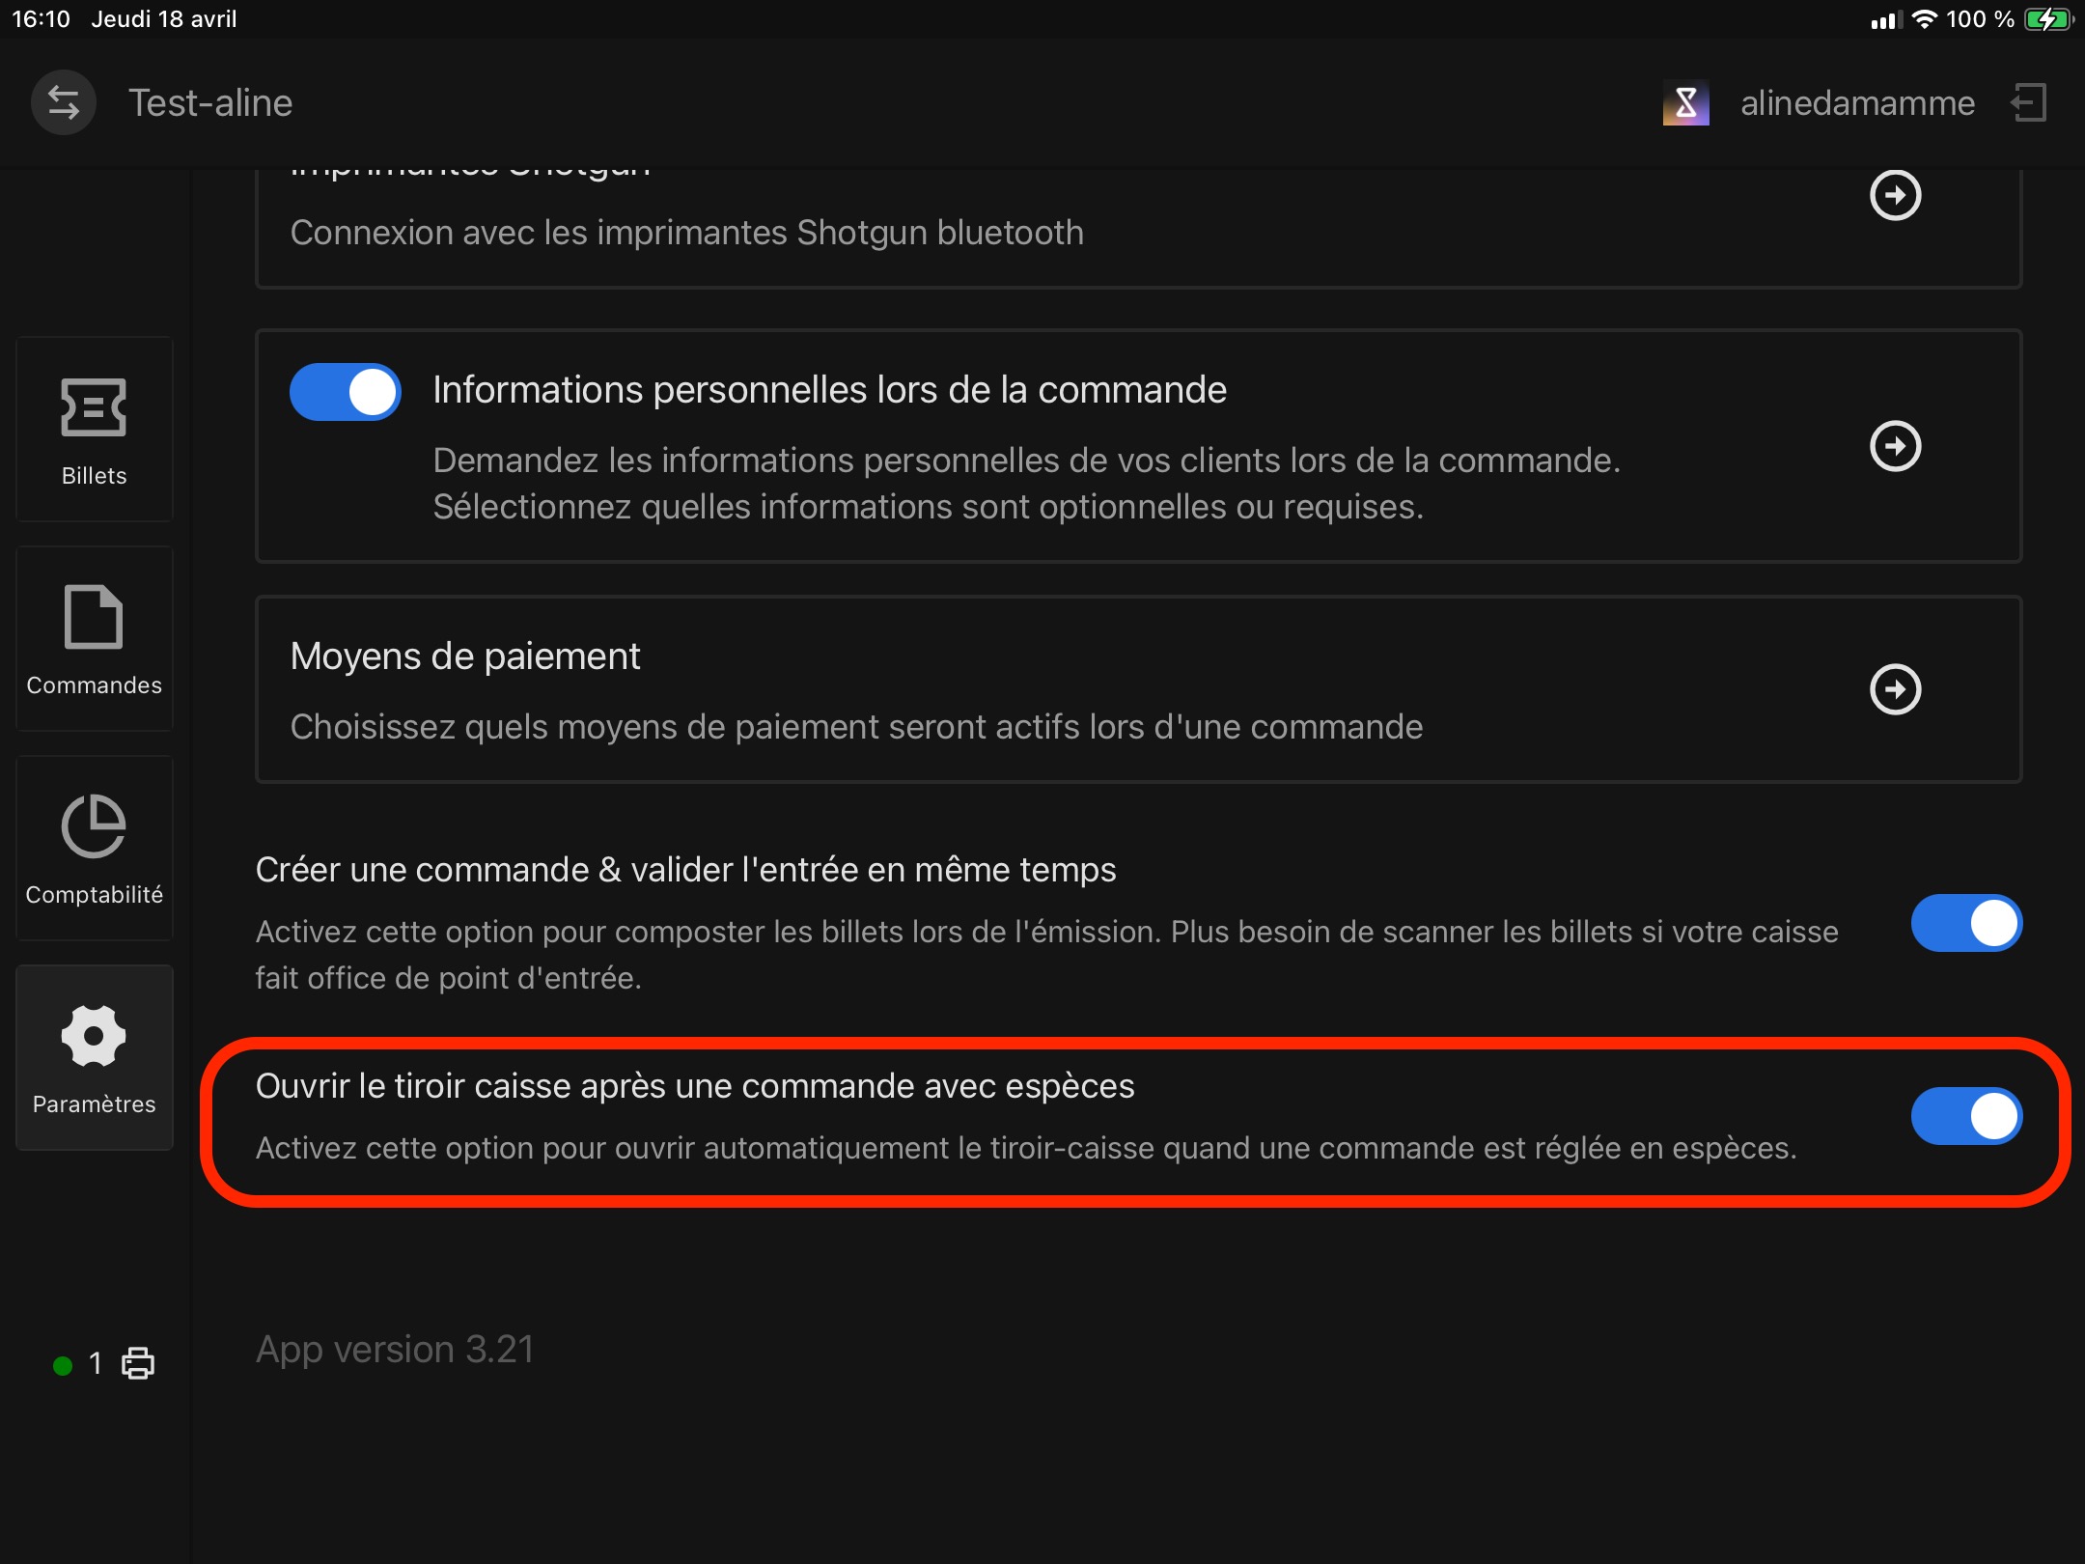This screenshot has width=2085, height=1564.
Task: Open the Comptabilité pie chart section
Action: click(94, 849)
